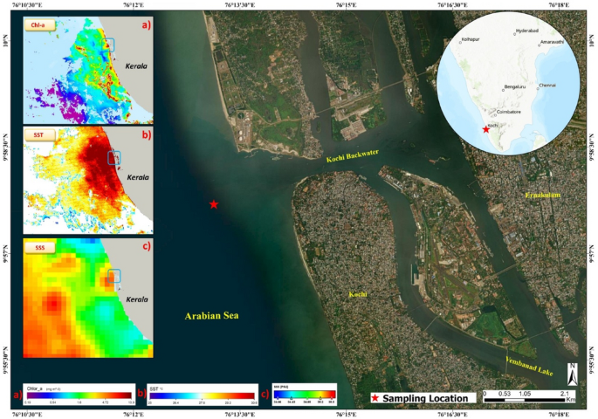This screenshot has width=598, height=419.
Task: Click the Bengaluru city label in inset globe
Action: [x=515, y=88]
